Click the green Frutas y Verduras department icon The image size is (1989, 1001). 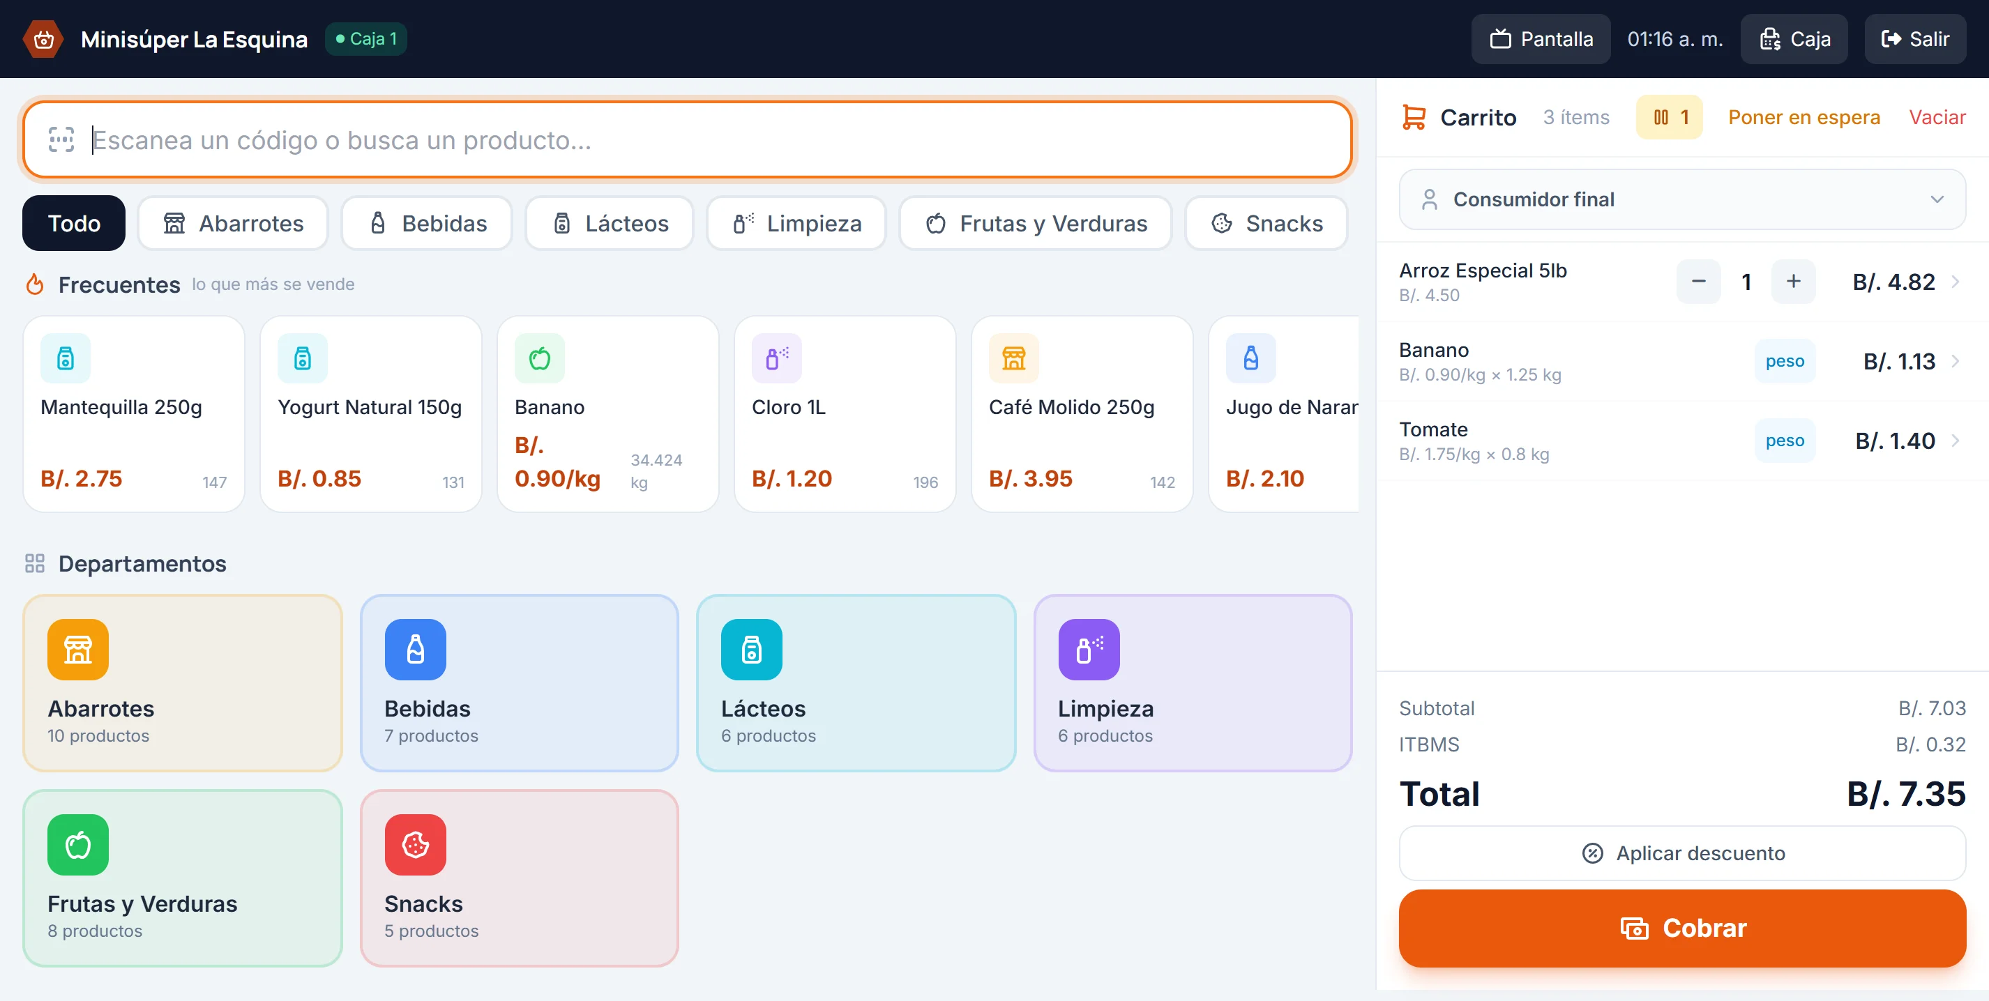tap(78, 844)
